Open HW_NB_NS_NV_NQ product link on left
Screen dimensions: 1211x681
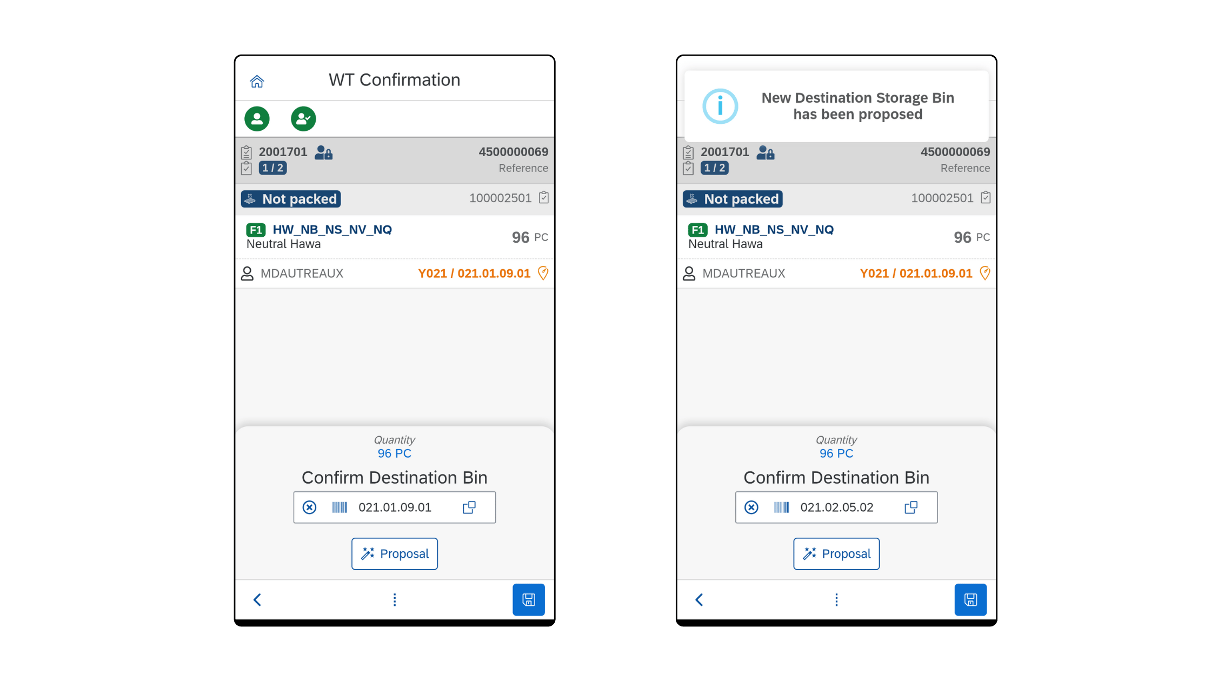click(332, 230)
